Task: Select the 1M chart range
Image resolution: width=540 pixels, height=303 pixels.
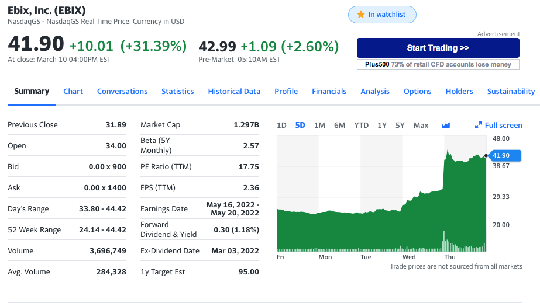Action: coord(319,125)
